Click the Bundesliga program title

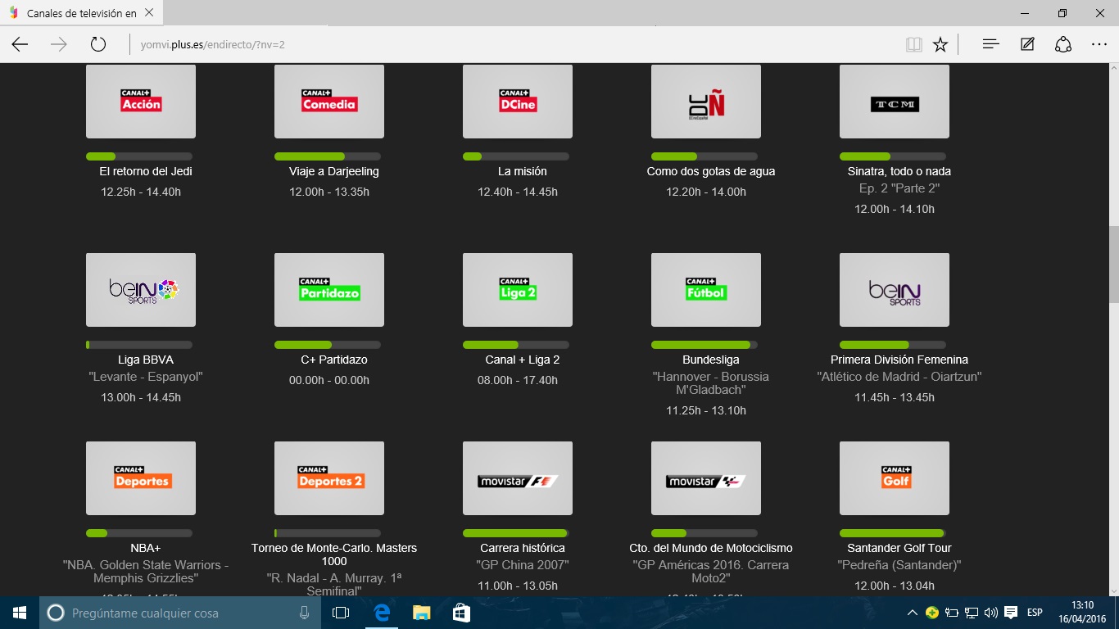pyautogui.click(x=711, y=360)
